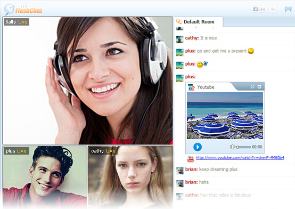Click the Youtube widget logo icon
This screenshot has height=209, width=295.
tap(191, 87)
